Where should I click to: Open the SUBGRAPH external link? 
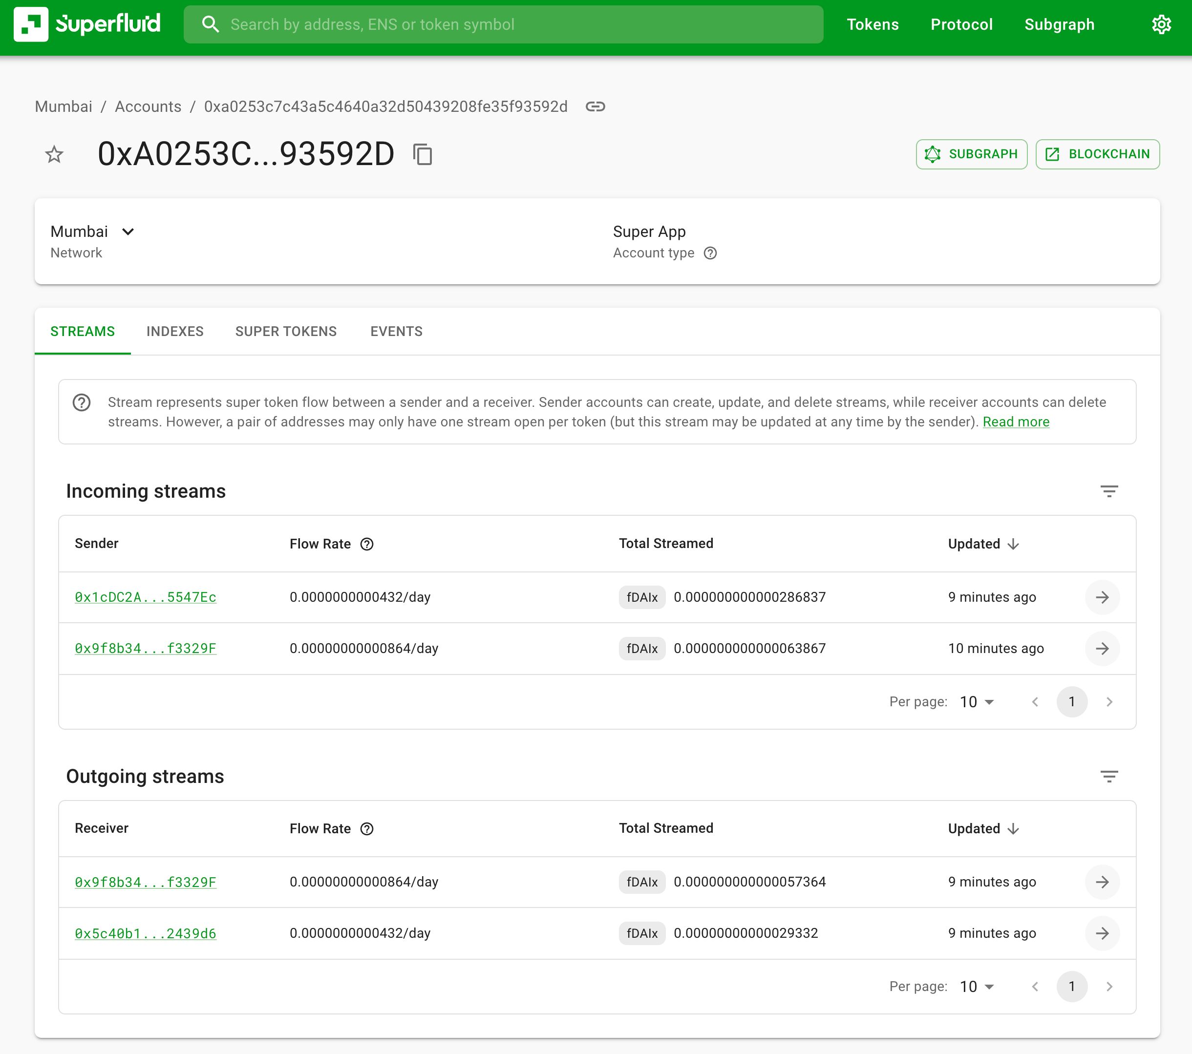point(970,155)
